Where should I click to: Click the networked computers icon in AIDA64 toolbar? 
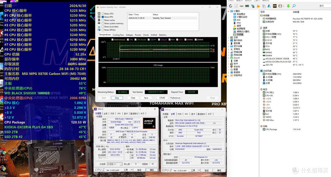[x=253, y=6]
